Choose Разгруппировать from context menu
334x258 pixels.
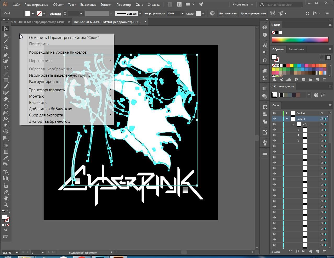click(45, 82)
